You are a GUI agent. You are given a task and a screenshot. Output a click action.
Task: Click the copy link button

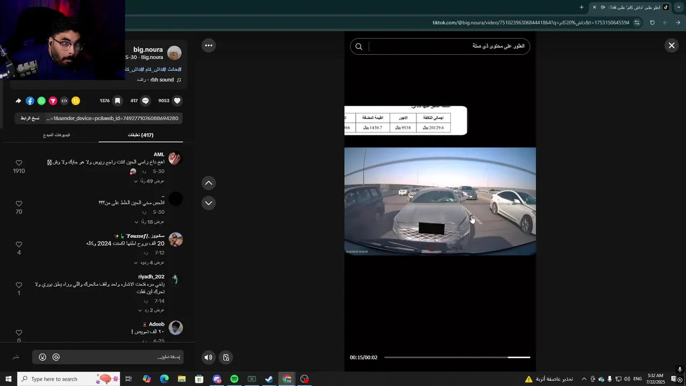pyautogui.click(x=30, y=118)
